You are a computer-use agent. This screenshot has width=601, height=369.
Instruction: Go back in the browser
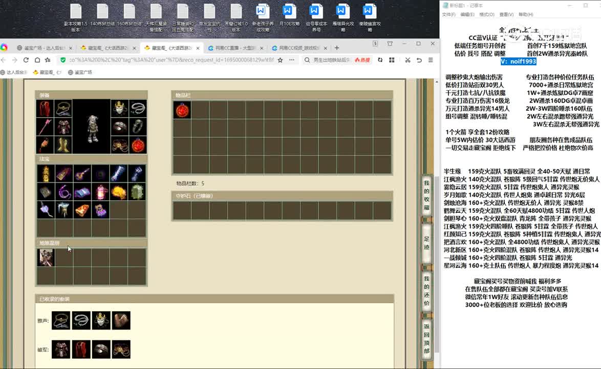pos(4,60)
